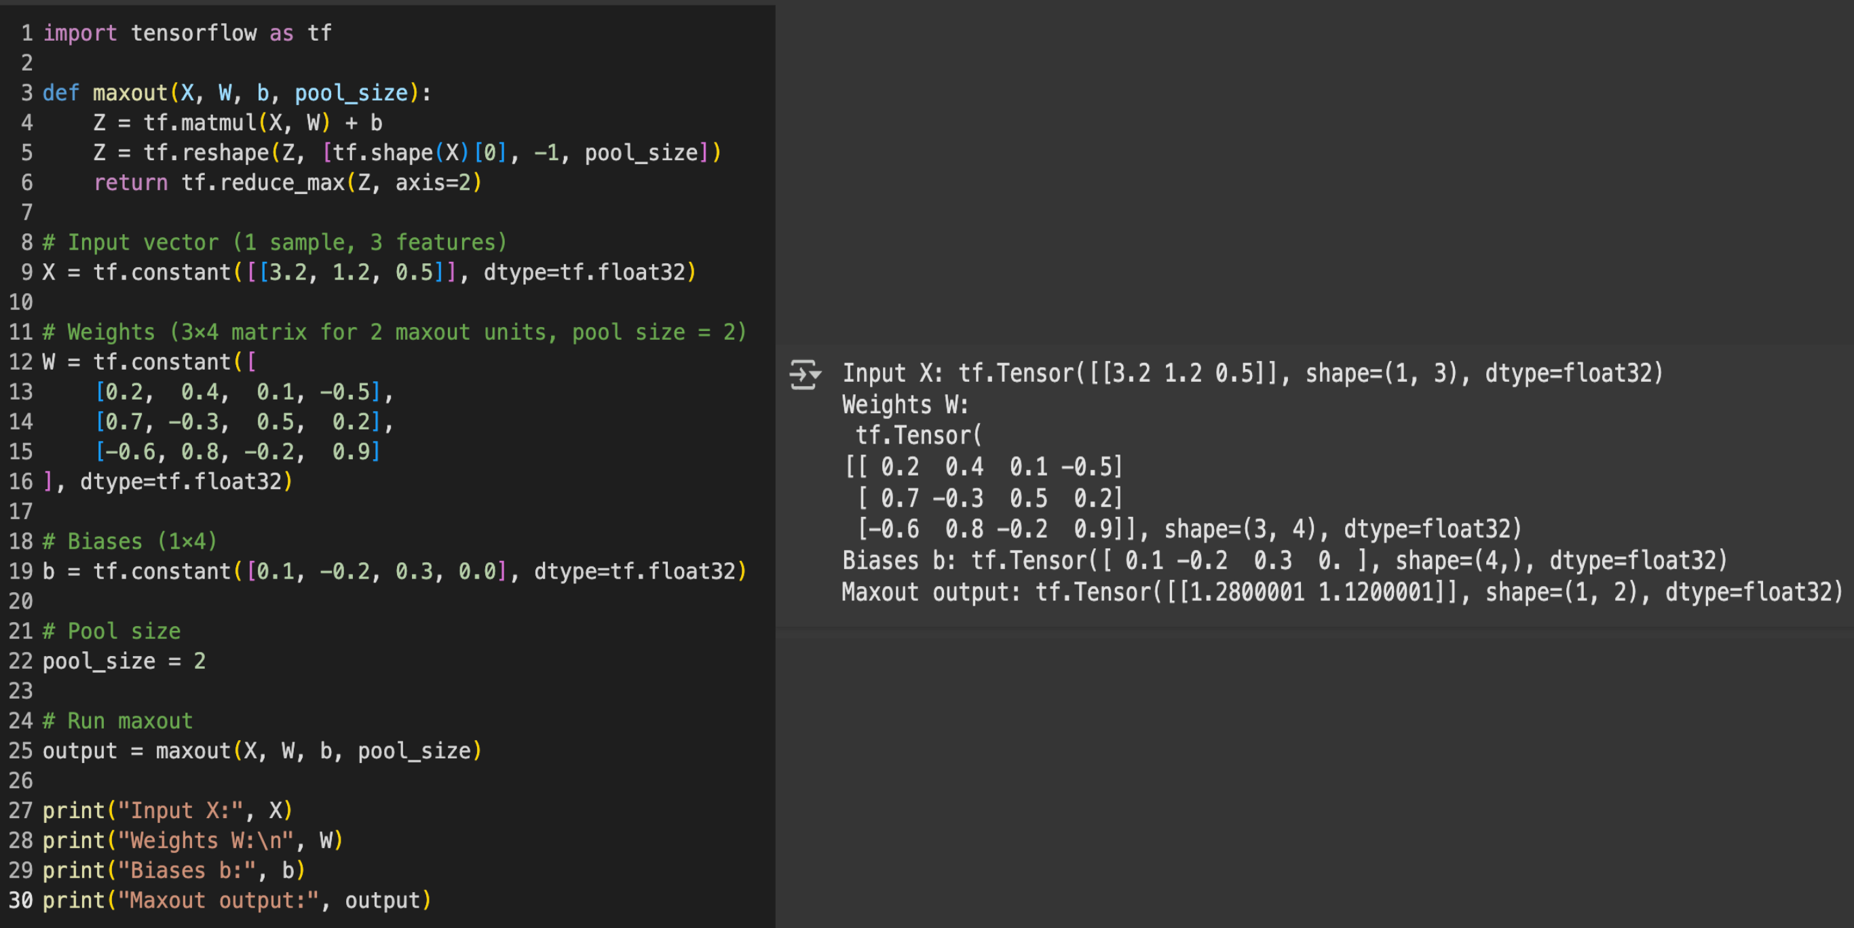Click the 'return tf.reduce_max' line
Viewport: 1854px width, 928px height.
(287, 182)
